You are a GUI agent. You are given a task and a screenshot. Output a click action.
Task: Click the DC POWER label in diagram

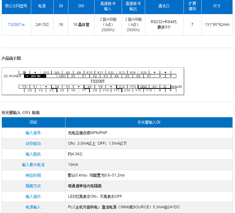click(12, 76)
